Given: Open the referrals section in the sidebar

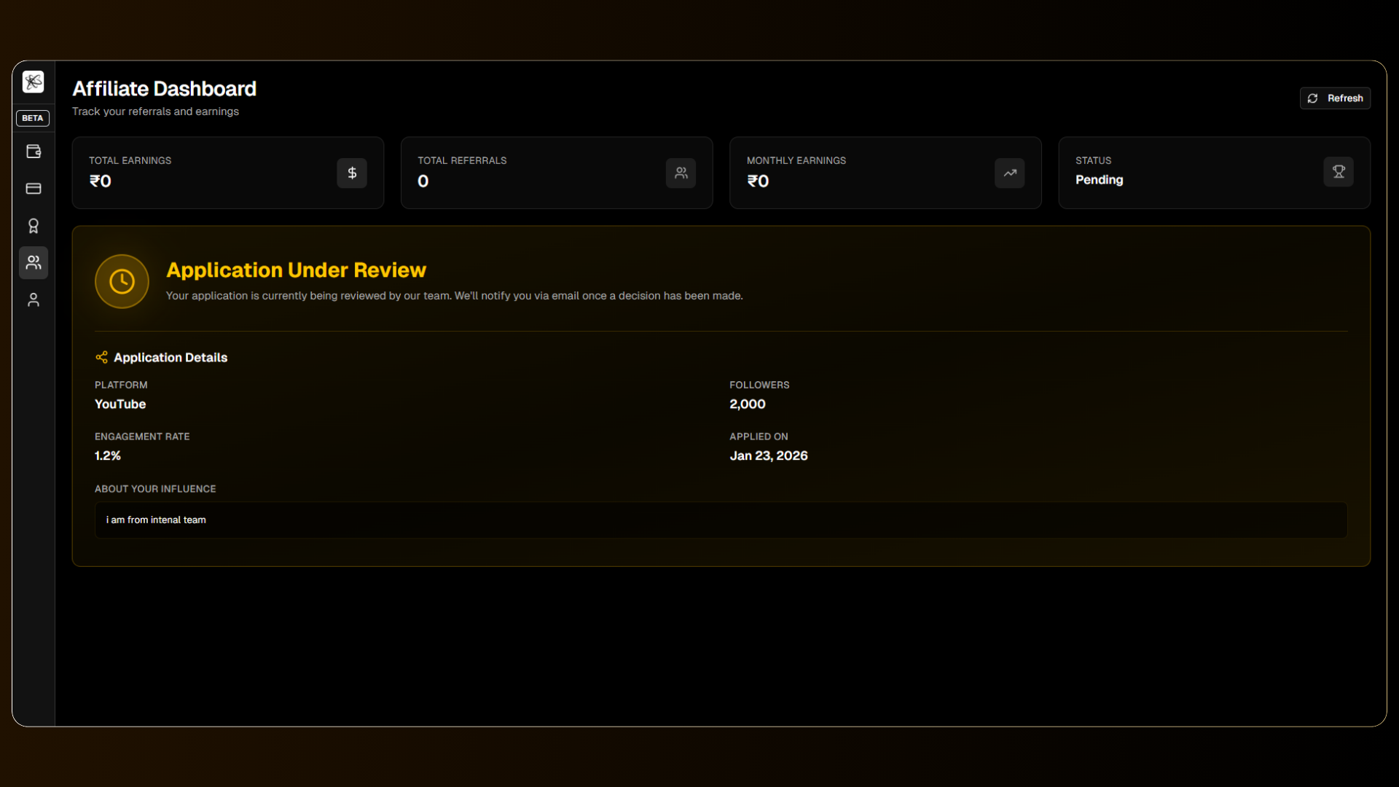Looking at the screenshot, I should (34, 262).
